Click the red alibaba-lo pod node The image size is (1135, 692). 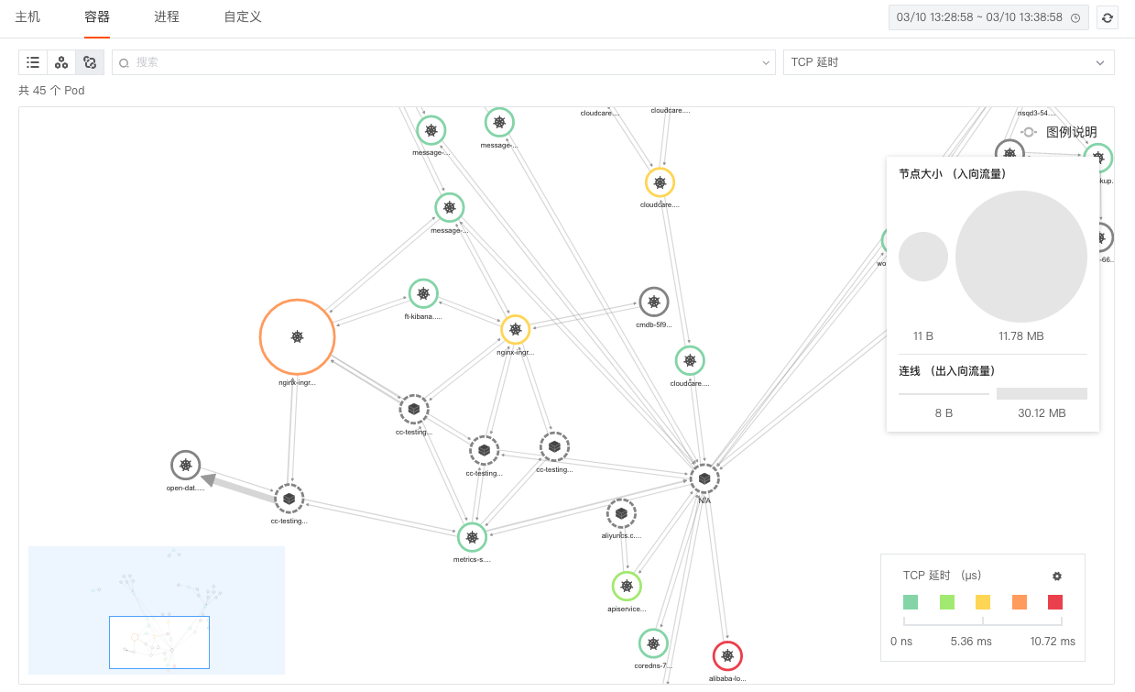pyautogui.click(x=727, y=656)
